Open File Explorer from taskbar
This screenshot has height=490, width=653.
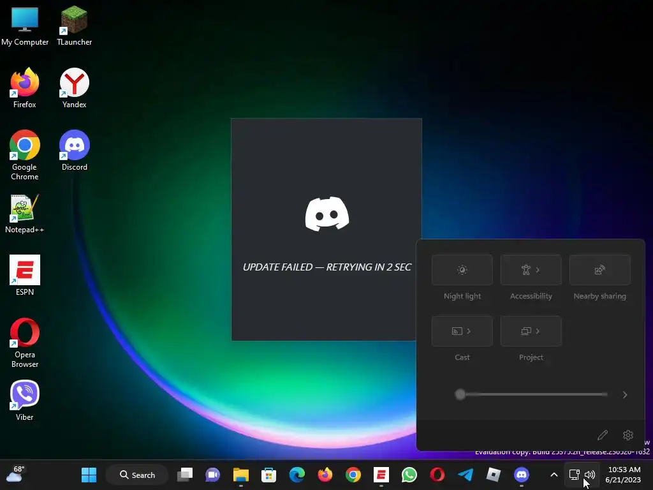tap(240, 475)
